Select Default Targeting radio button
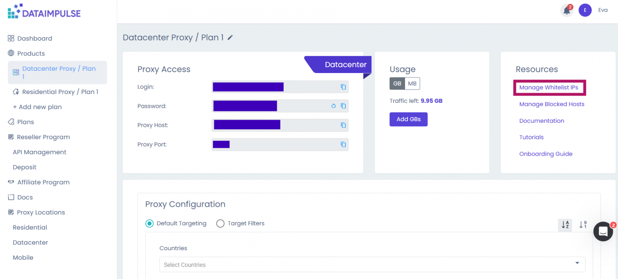 [149, 223]
